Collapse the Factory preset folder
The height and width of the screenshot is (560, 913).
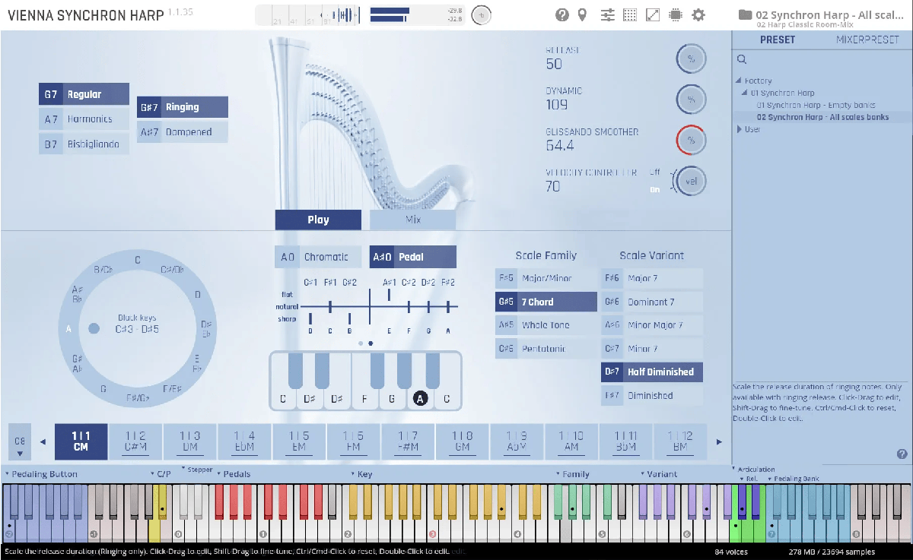pos(738,81)
